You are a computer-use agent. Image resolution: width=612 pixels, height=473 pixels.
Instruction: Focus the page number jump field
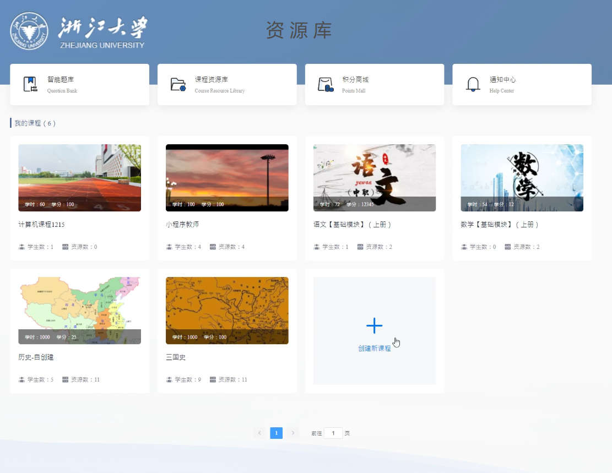333,433
